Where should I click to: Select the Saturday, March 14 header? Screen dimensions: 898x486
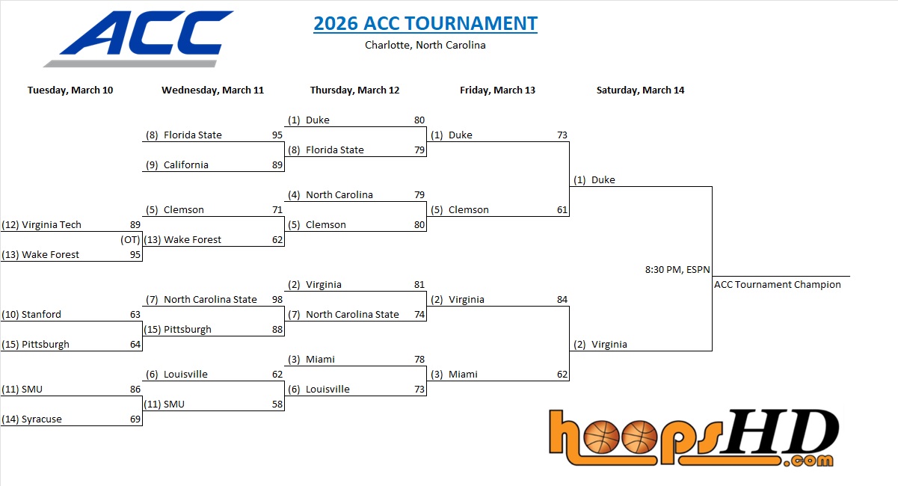click(640, 90)
